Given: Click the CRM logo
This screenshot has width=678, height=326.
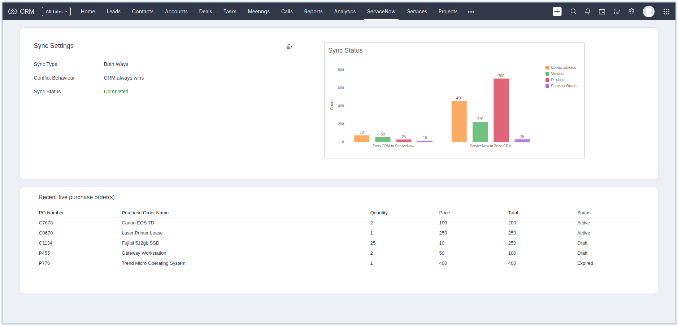Looking at the screenshot, I should pyautogui.click(x=21, y=12).
